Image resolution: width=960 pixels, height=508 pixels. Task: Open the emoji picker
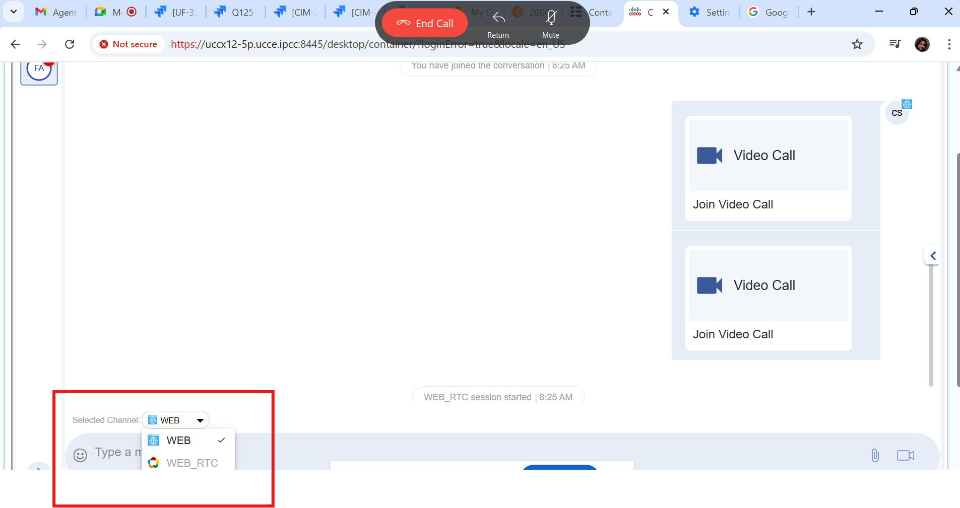point(80,455)
